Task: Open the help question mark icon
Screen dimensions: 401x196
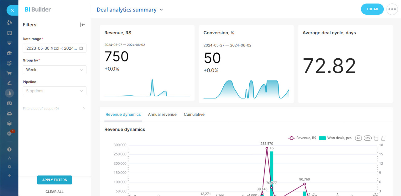Action: 9,149
